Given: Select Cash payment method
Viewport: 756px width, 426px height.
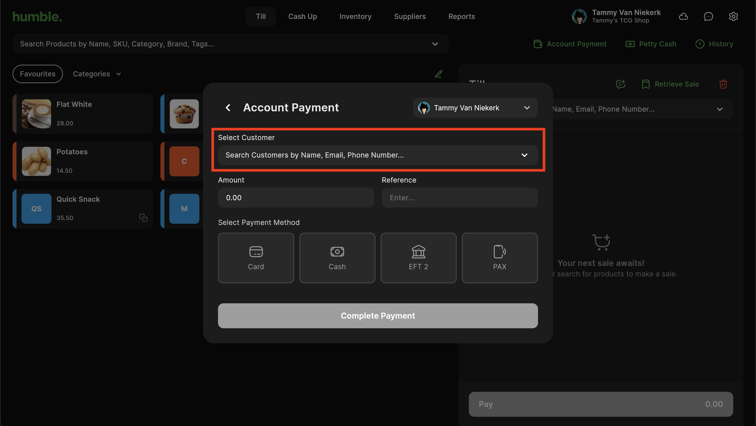Looking at the screenshot, I should pos(337,258).
